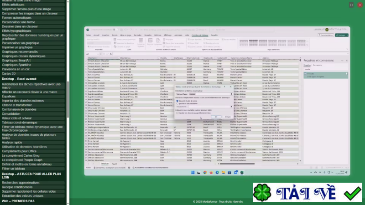
Task: Click the Partager button
Action: coord(342,35)
